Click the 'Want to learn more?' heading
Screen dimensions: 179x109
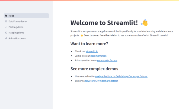click(x=89, y=44)
